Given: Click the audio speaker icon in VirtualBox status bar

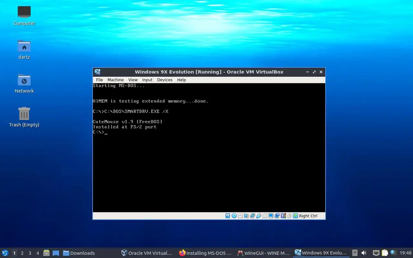Looking at the screenshot, I should (246, 216).
